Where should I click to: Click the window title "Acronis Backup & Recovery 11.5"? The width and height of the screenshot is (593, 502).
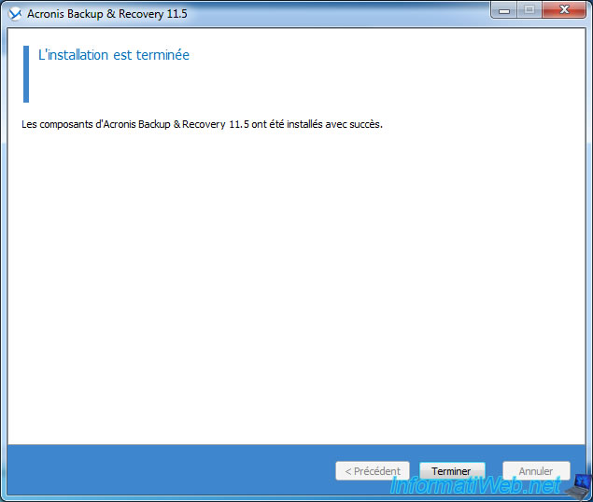click(x=106, y=13)
